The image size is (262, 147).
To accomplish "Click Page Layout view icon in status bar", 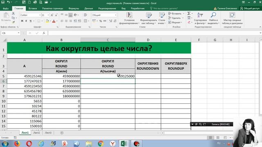I will tap(218, 138).
